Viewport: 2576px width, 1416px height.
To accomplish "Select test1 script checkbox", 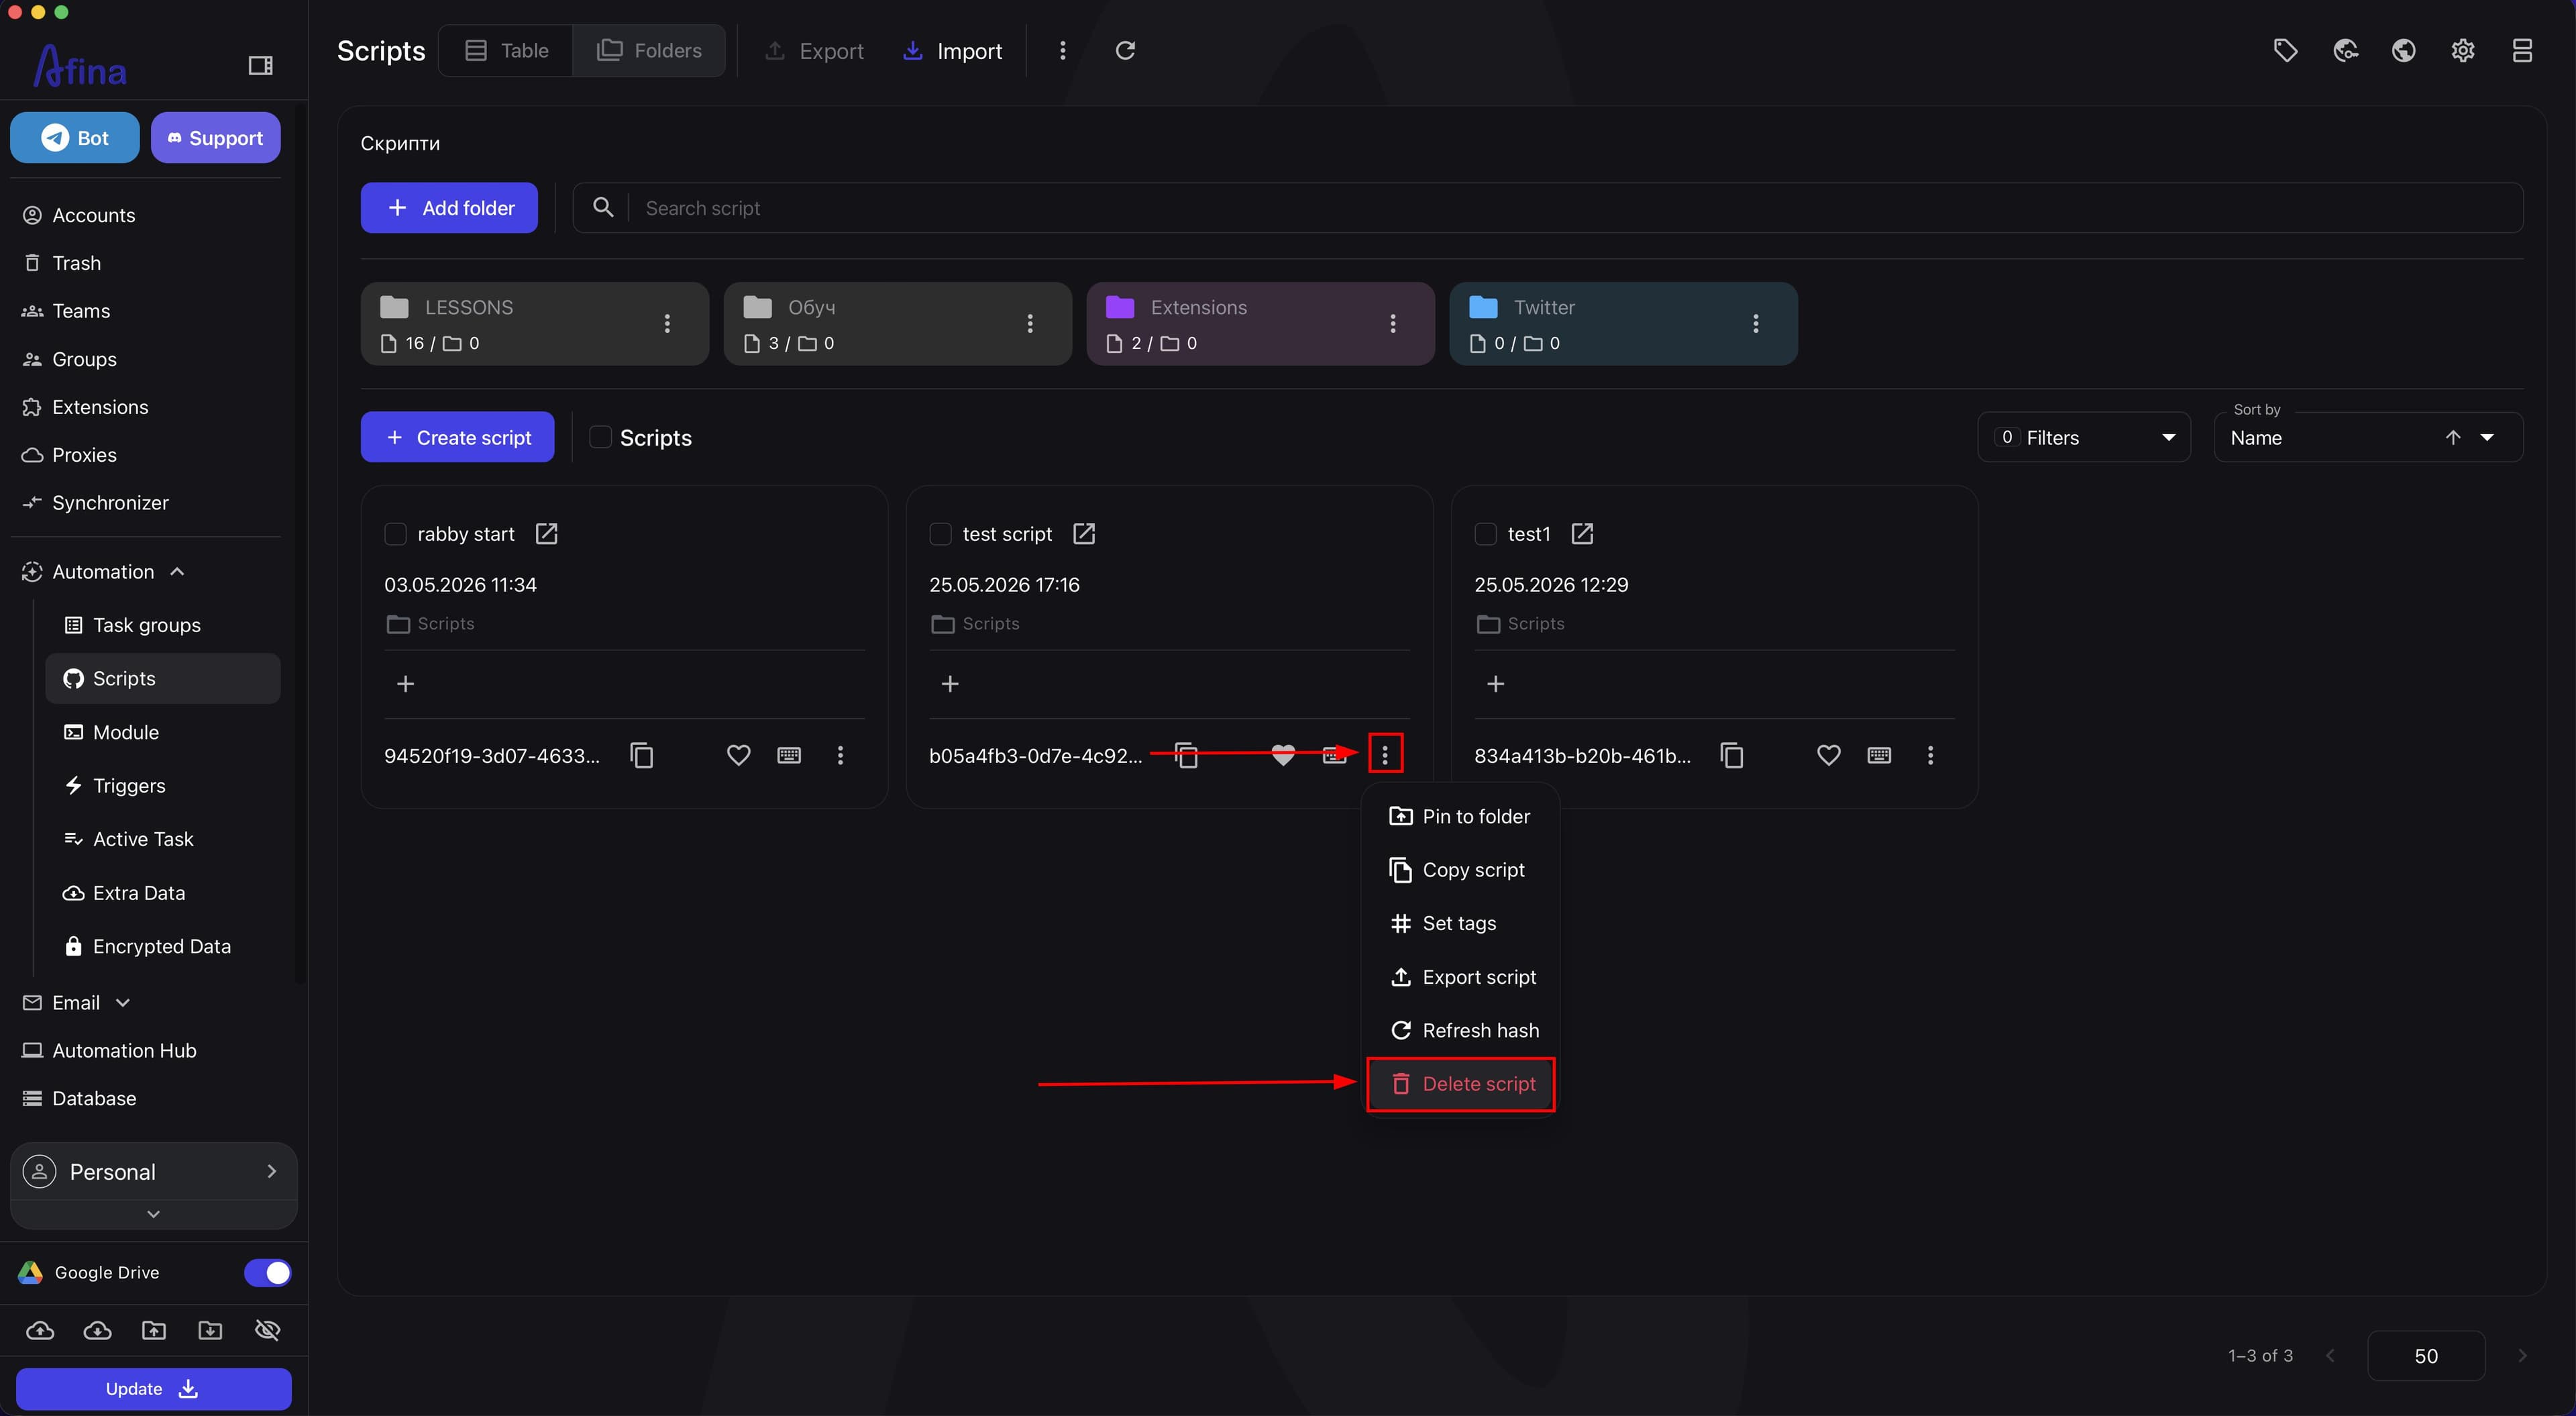I will [x=1485, y=534].
